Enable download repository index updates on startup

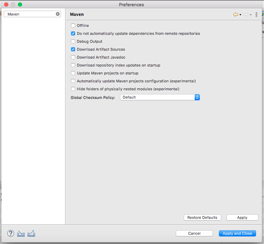(73, 65)
